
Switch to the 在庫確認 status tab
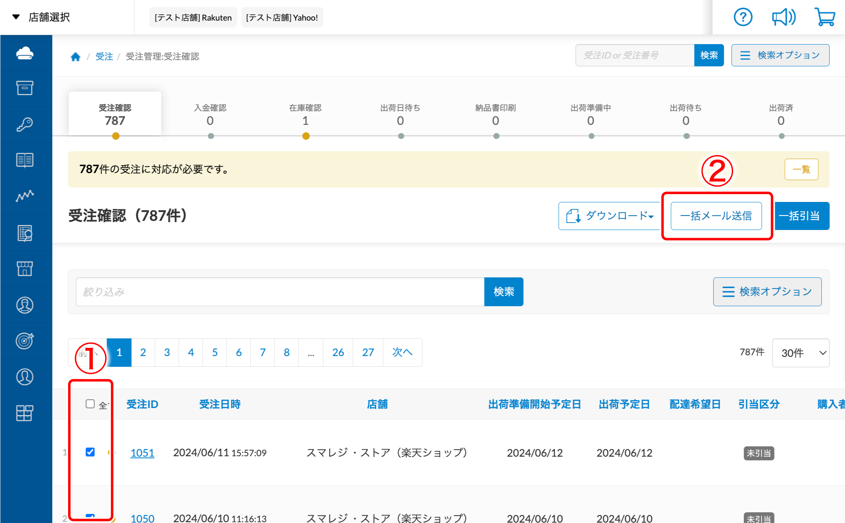click(x=305, y=115)
